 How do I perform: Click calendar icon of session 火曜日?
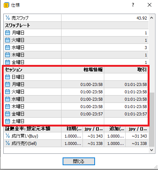click(7, 92)
